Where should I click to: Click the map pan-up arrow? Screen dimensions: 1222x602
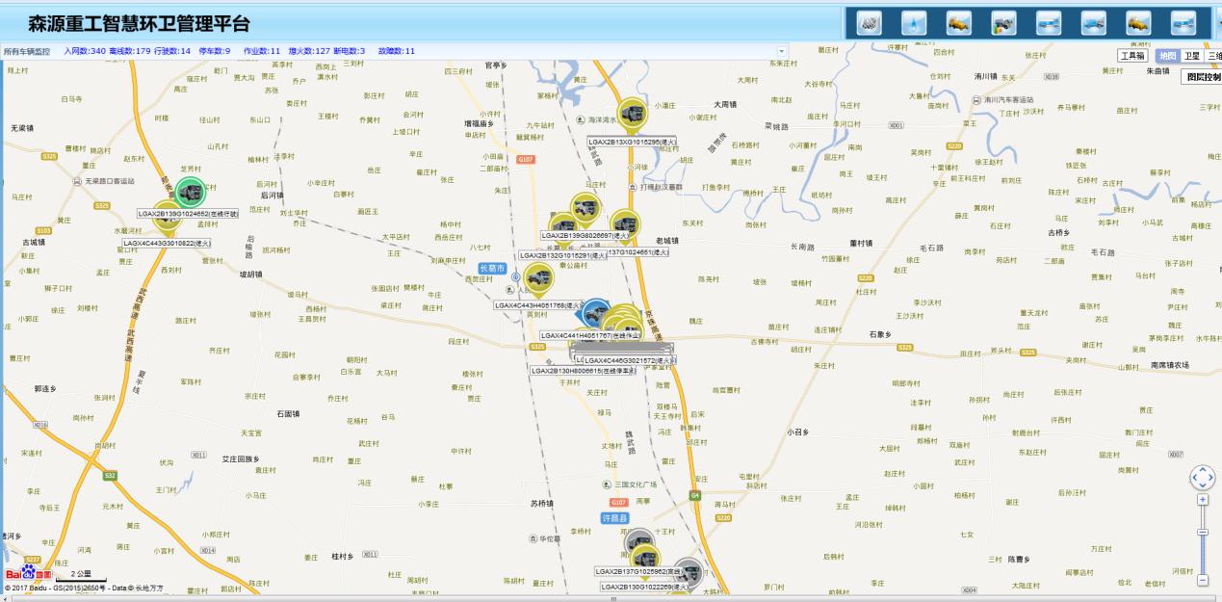click(x=1203, y=469)
